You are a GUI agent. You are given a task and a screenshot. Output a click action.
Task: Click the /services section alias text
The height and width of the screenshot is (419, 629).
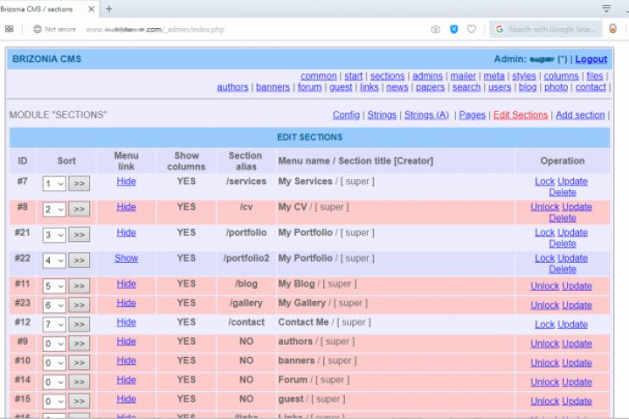(245, 182)
